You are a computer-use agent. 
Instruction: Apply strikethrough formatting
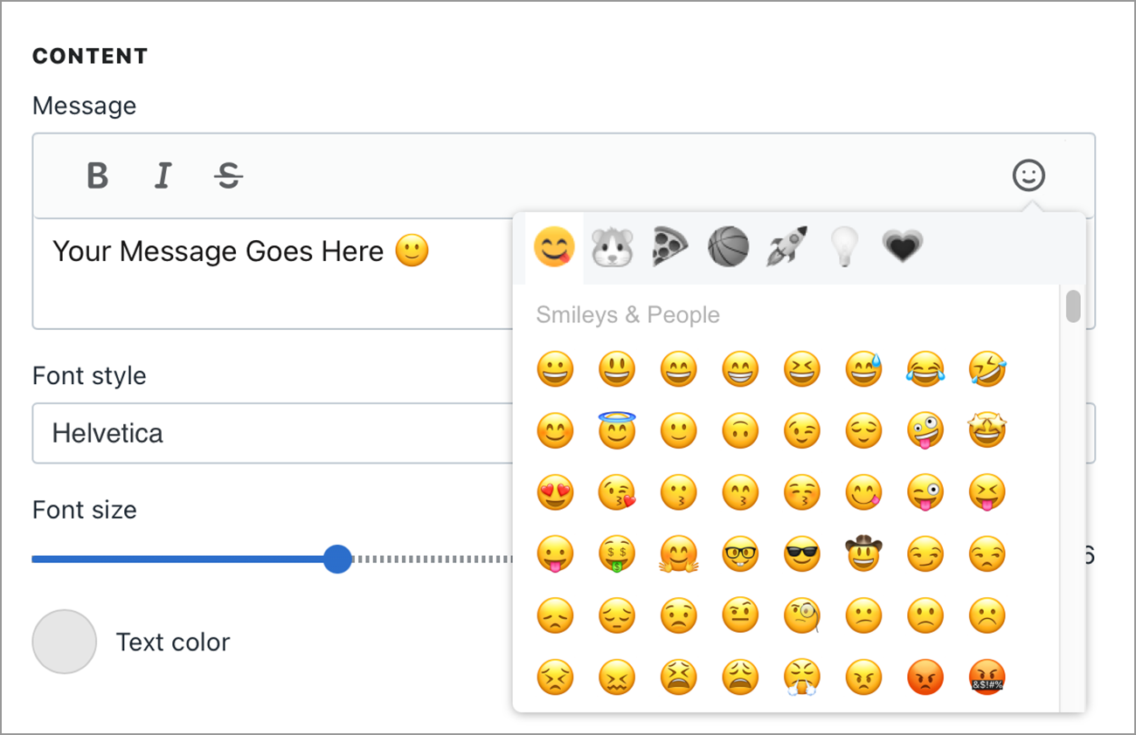tap(228, 175)
